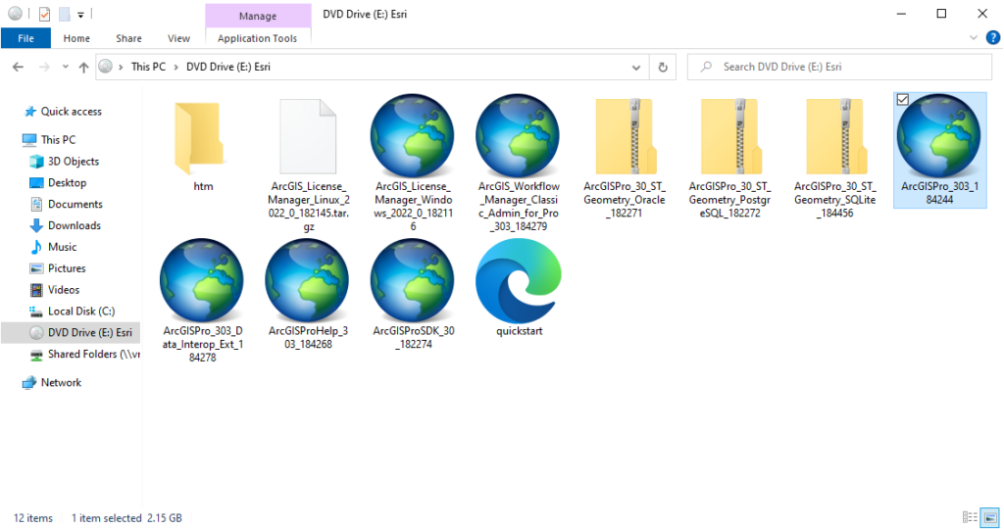Image resolution: width=1004 pixels, height=529 pixels.
Task: Select Network in navigation pane
Action: 61,382
